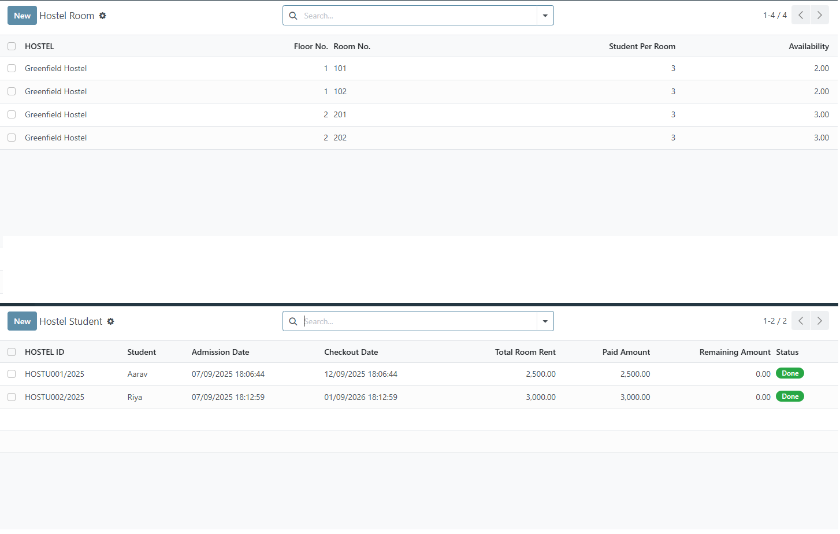Open the Hostel Student settings gear
Screen dimensions: 840x534
[x=110, y=321]
